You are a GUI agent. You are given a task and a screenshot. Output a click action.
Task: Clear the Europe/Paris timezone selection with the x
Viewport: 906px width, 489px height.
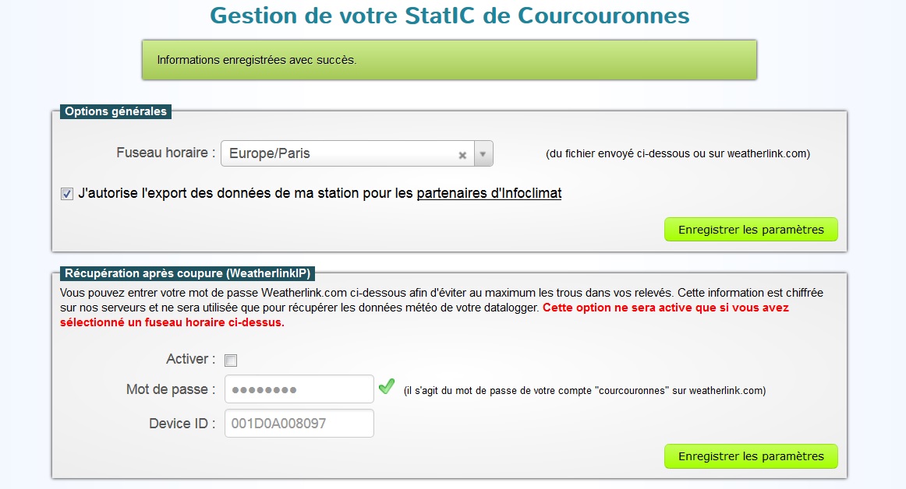(462, 155)
